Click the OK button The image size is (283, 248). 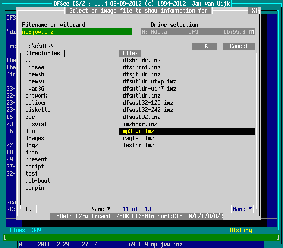204,46
